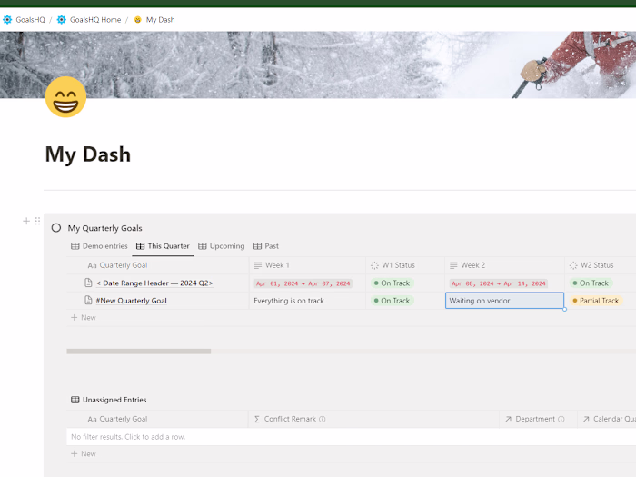This screenshot has width=636, height=477.
Task: Click the Everything is on track cell
Action: point(307,301)
